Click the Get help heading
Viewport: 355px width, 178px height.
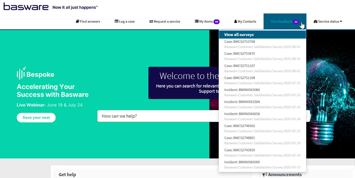[x=67, y=175]
